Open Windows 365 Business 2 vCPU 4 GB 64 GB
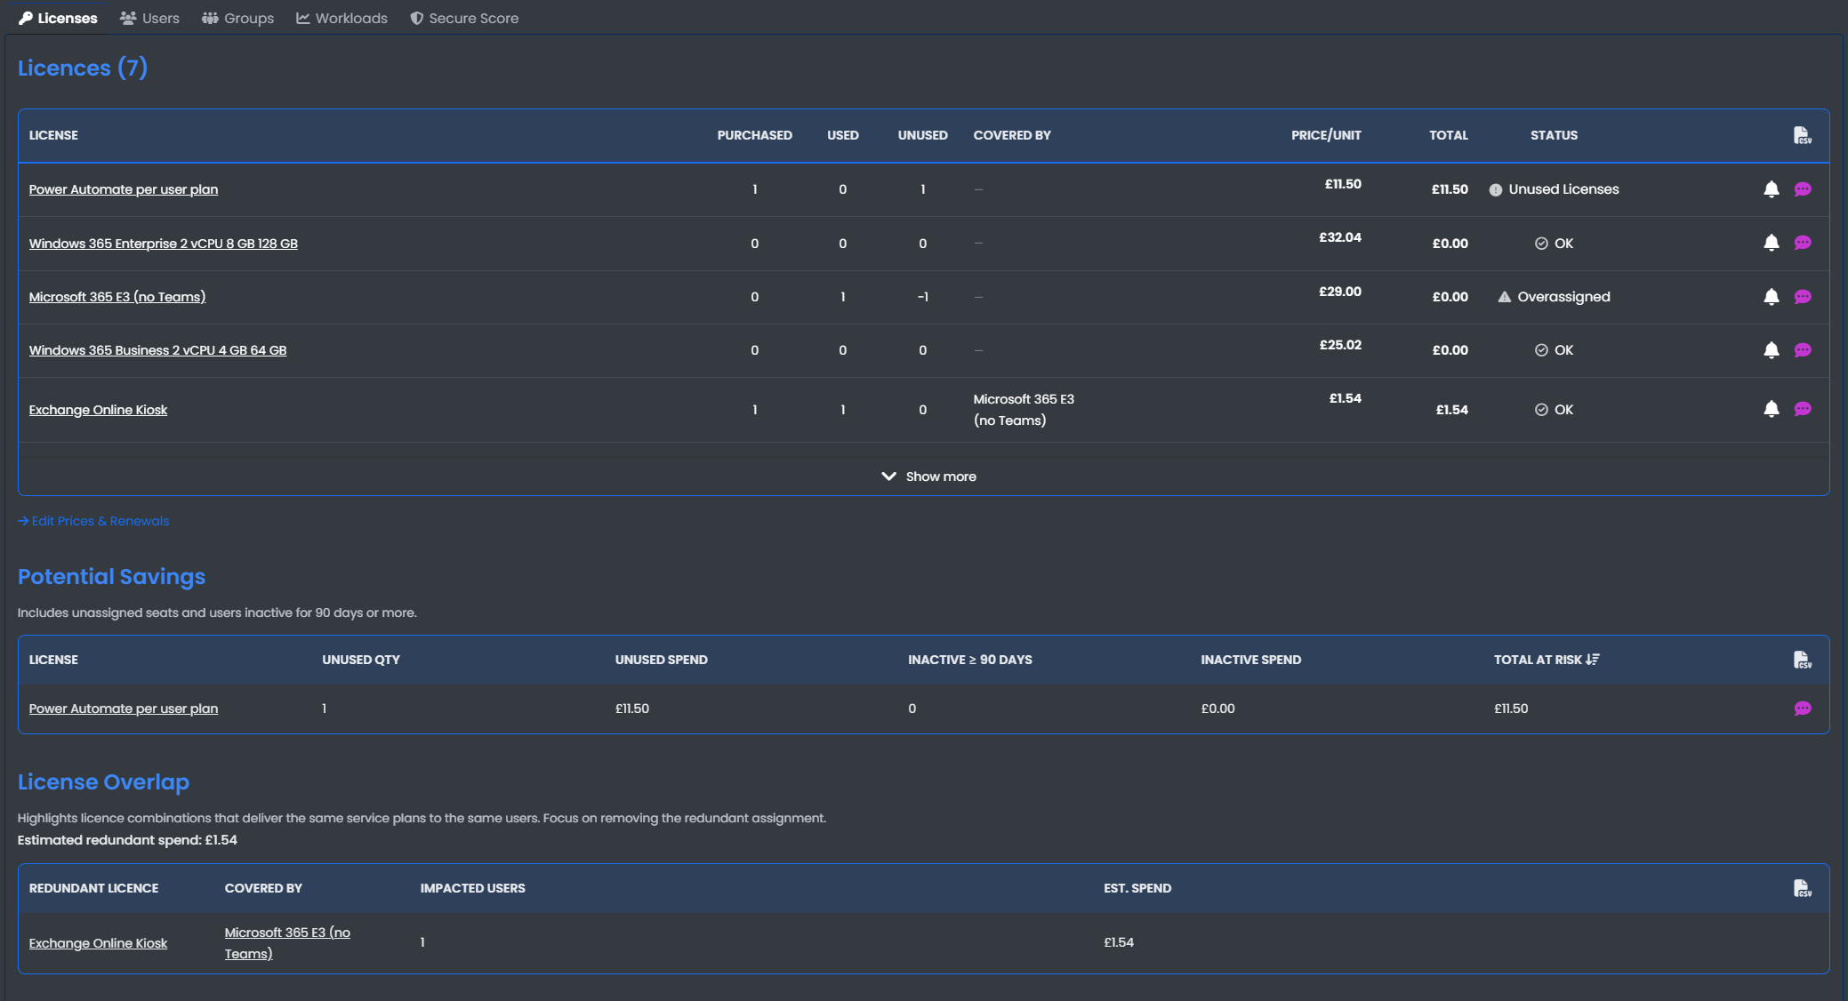This screenshot has height=1001, width=1848. [157, 350]
